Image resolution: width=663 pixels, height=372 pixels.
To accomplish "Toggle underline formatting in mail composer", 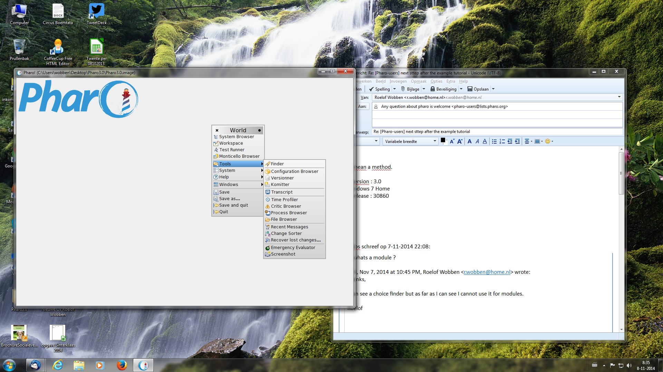I will point(485,142).
